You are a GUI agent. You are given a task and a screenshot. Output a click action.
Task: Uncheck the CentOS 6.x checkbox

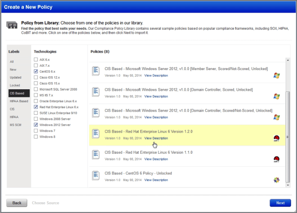pyautogui.click(x=36, y=71)
